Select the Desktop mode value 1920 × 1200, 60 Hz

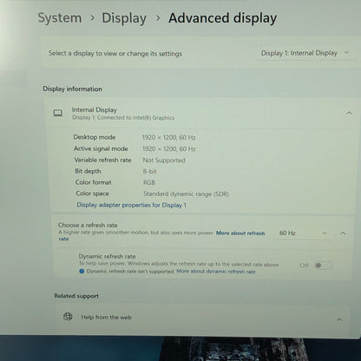[169, 137]
